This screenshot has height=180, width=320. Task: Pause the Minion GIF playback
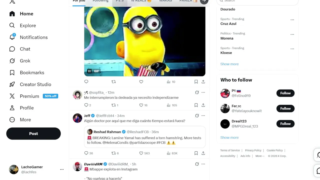[x=89, y=71]
